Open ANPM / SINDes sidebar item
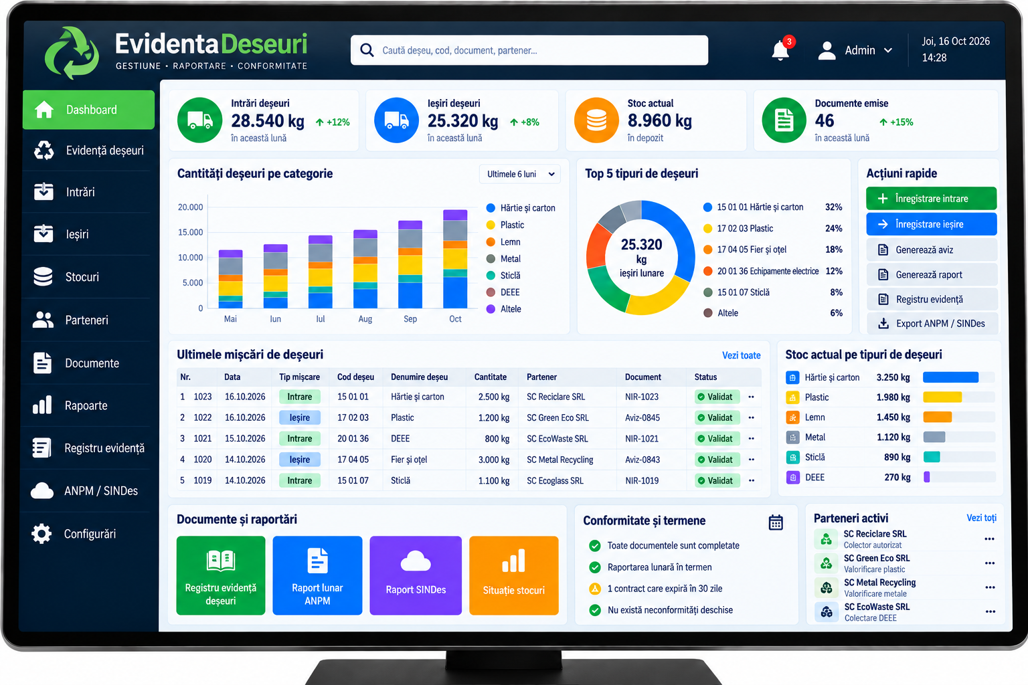This screenshot has width=1028, height=685. pos(89,491)
